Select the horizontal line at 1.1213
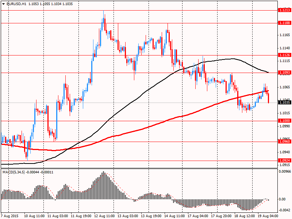 click(139, 11)
